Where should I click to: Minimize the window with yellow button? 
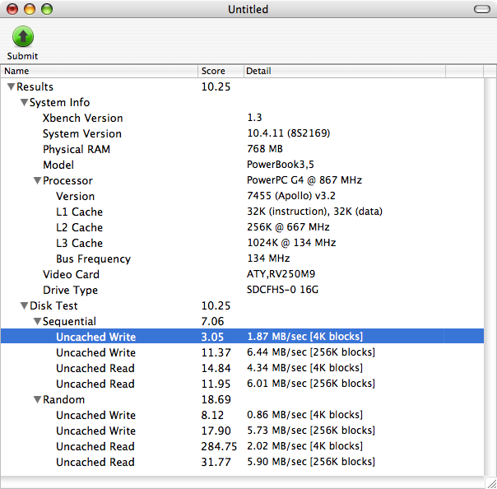point(30,9)
